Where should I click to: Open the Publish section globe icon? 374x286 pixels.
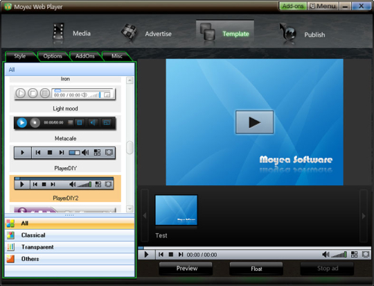click(288, 34)
